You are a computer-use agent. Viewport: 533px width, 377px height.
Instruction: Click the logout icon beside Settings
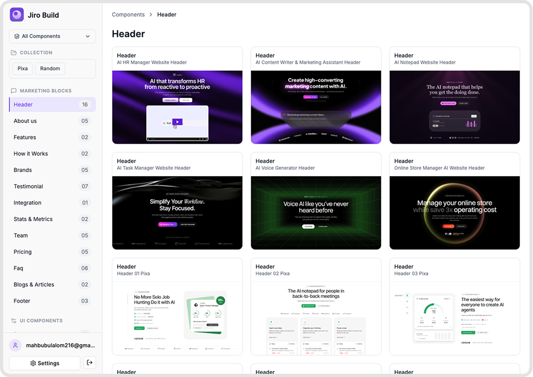click(x=90, y=363)
